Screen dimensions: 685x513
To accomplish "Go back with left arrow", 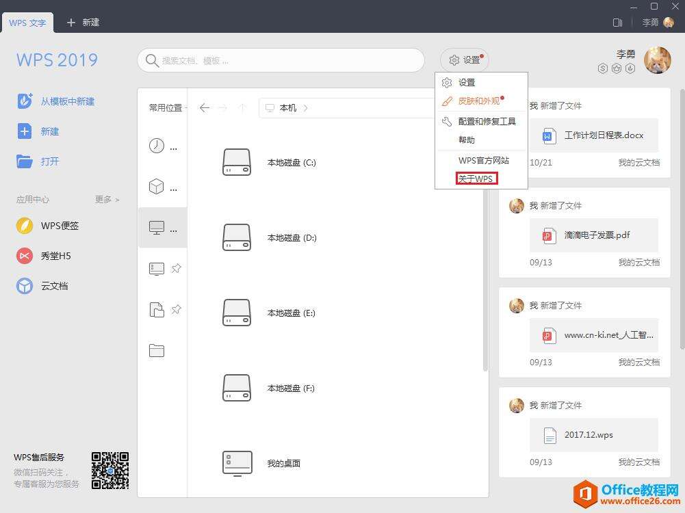I will [x=204, y=108].
